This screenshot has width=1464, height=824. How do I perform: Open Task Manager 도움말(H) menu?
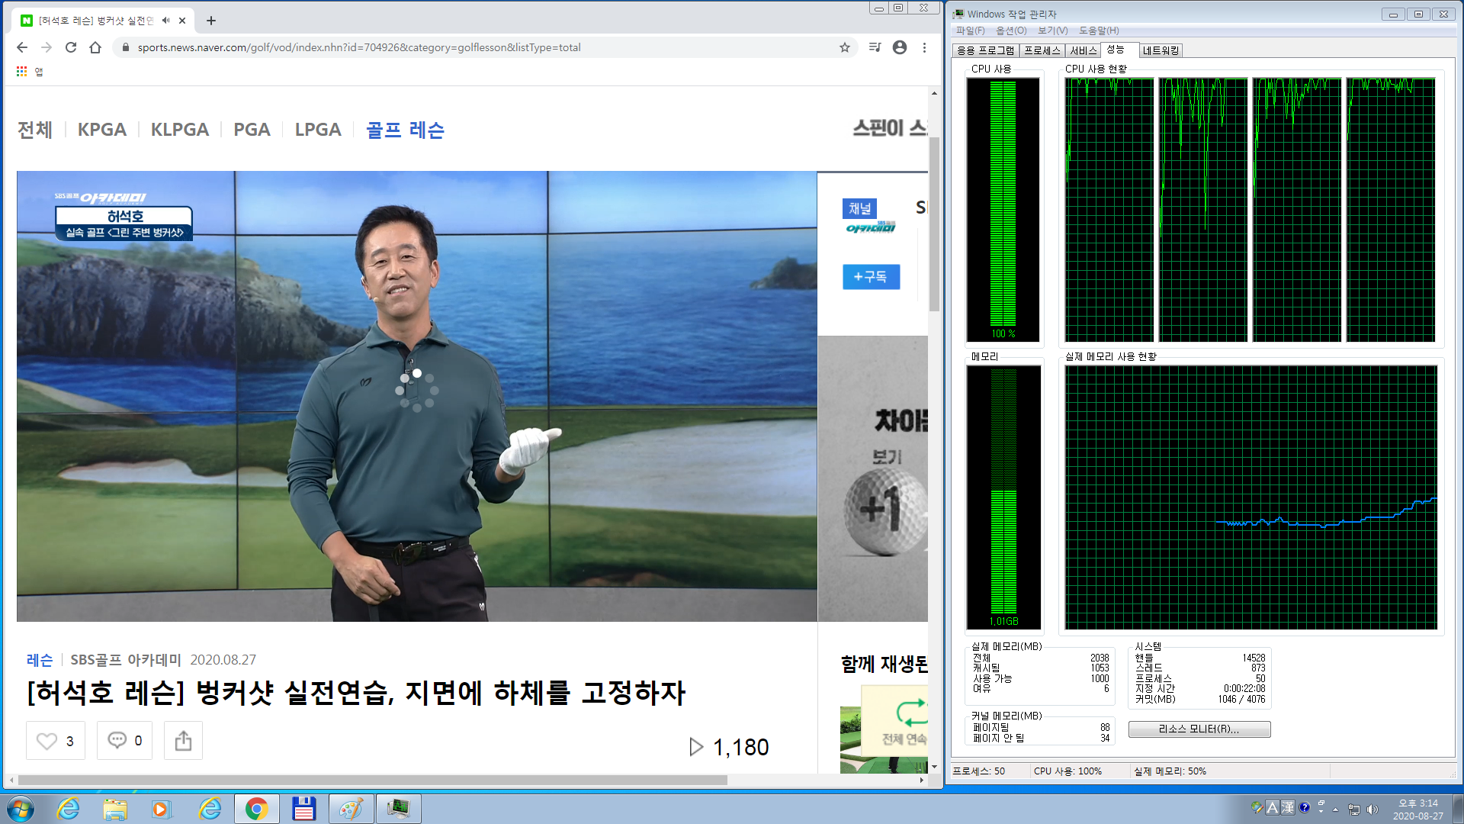click(x=1099, y=31)
